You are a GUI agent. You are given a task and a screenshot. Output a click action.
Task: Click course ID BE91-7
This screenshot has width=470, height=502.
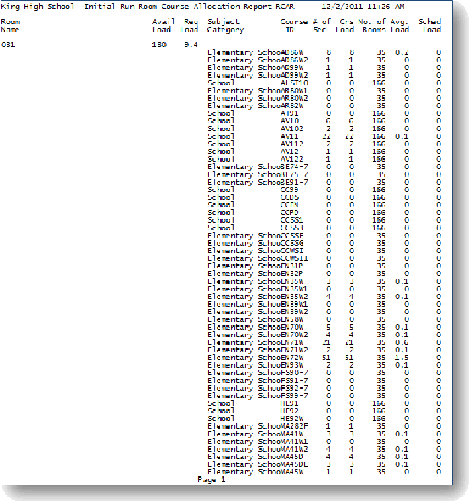click(294, 182)
